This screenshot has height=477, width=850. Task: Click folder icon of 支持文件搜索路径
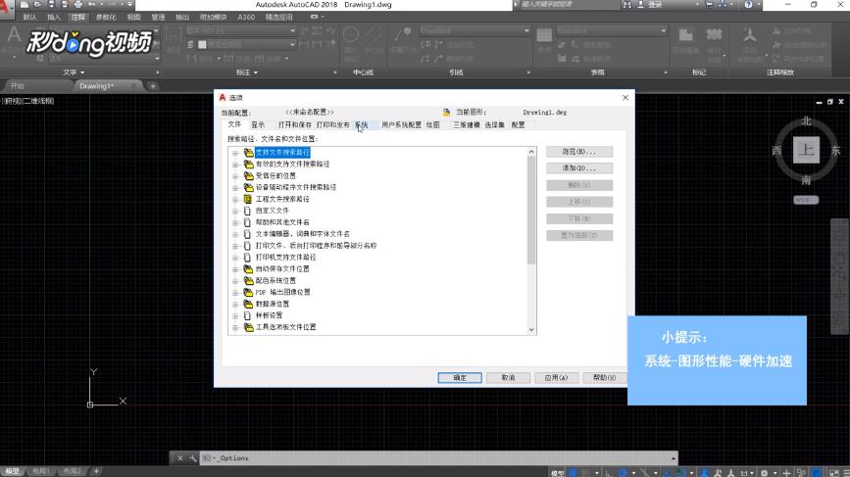(x=248, y=153)
